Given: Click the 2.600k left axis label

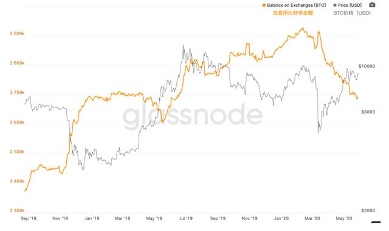Looking at the screenshot, I should pyautogui.click(x=17, y=122).
